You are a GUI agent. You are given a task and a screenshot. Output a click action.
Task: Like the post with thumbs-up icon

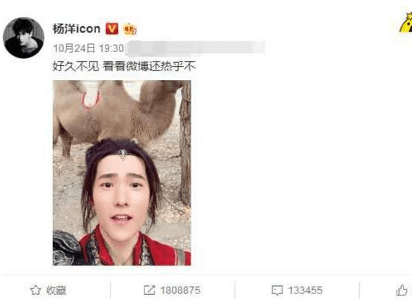pyautogui.click(x=402, y=290)
